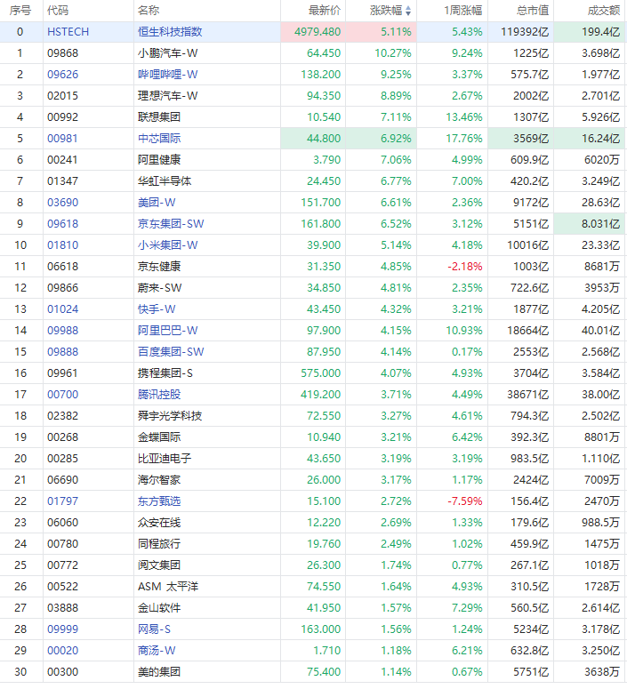Viewport: 627px width, 689px height.
Task: Open stock code 09888 link
Action: coord(63,352)
